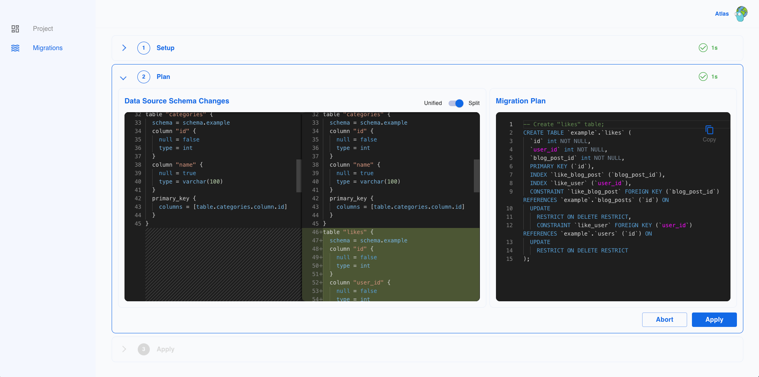Click primary_key line in right pane
This screenshot has height=377, width=759.
pos(351,199)
